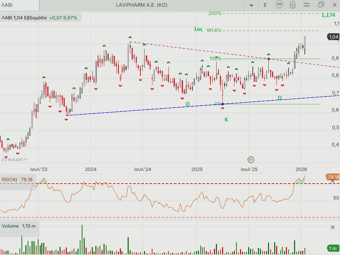The width and height of the screenshot is (340, 255).
Task: Restore the window using the overlapping squares icon
Action: pyautogui.click(x=321, y=5)
